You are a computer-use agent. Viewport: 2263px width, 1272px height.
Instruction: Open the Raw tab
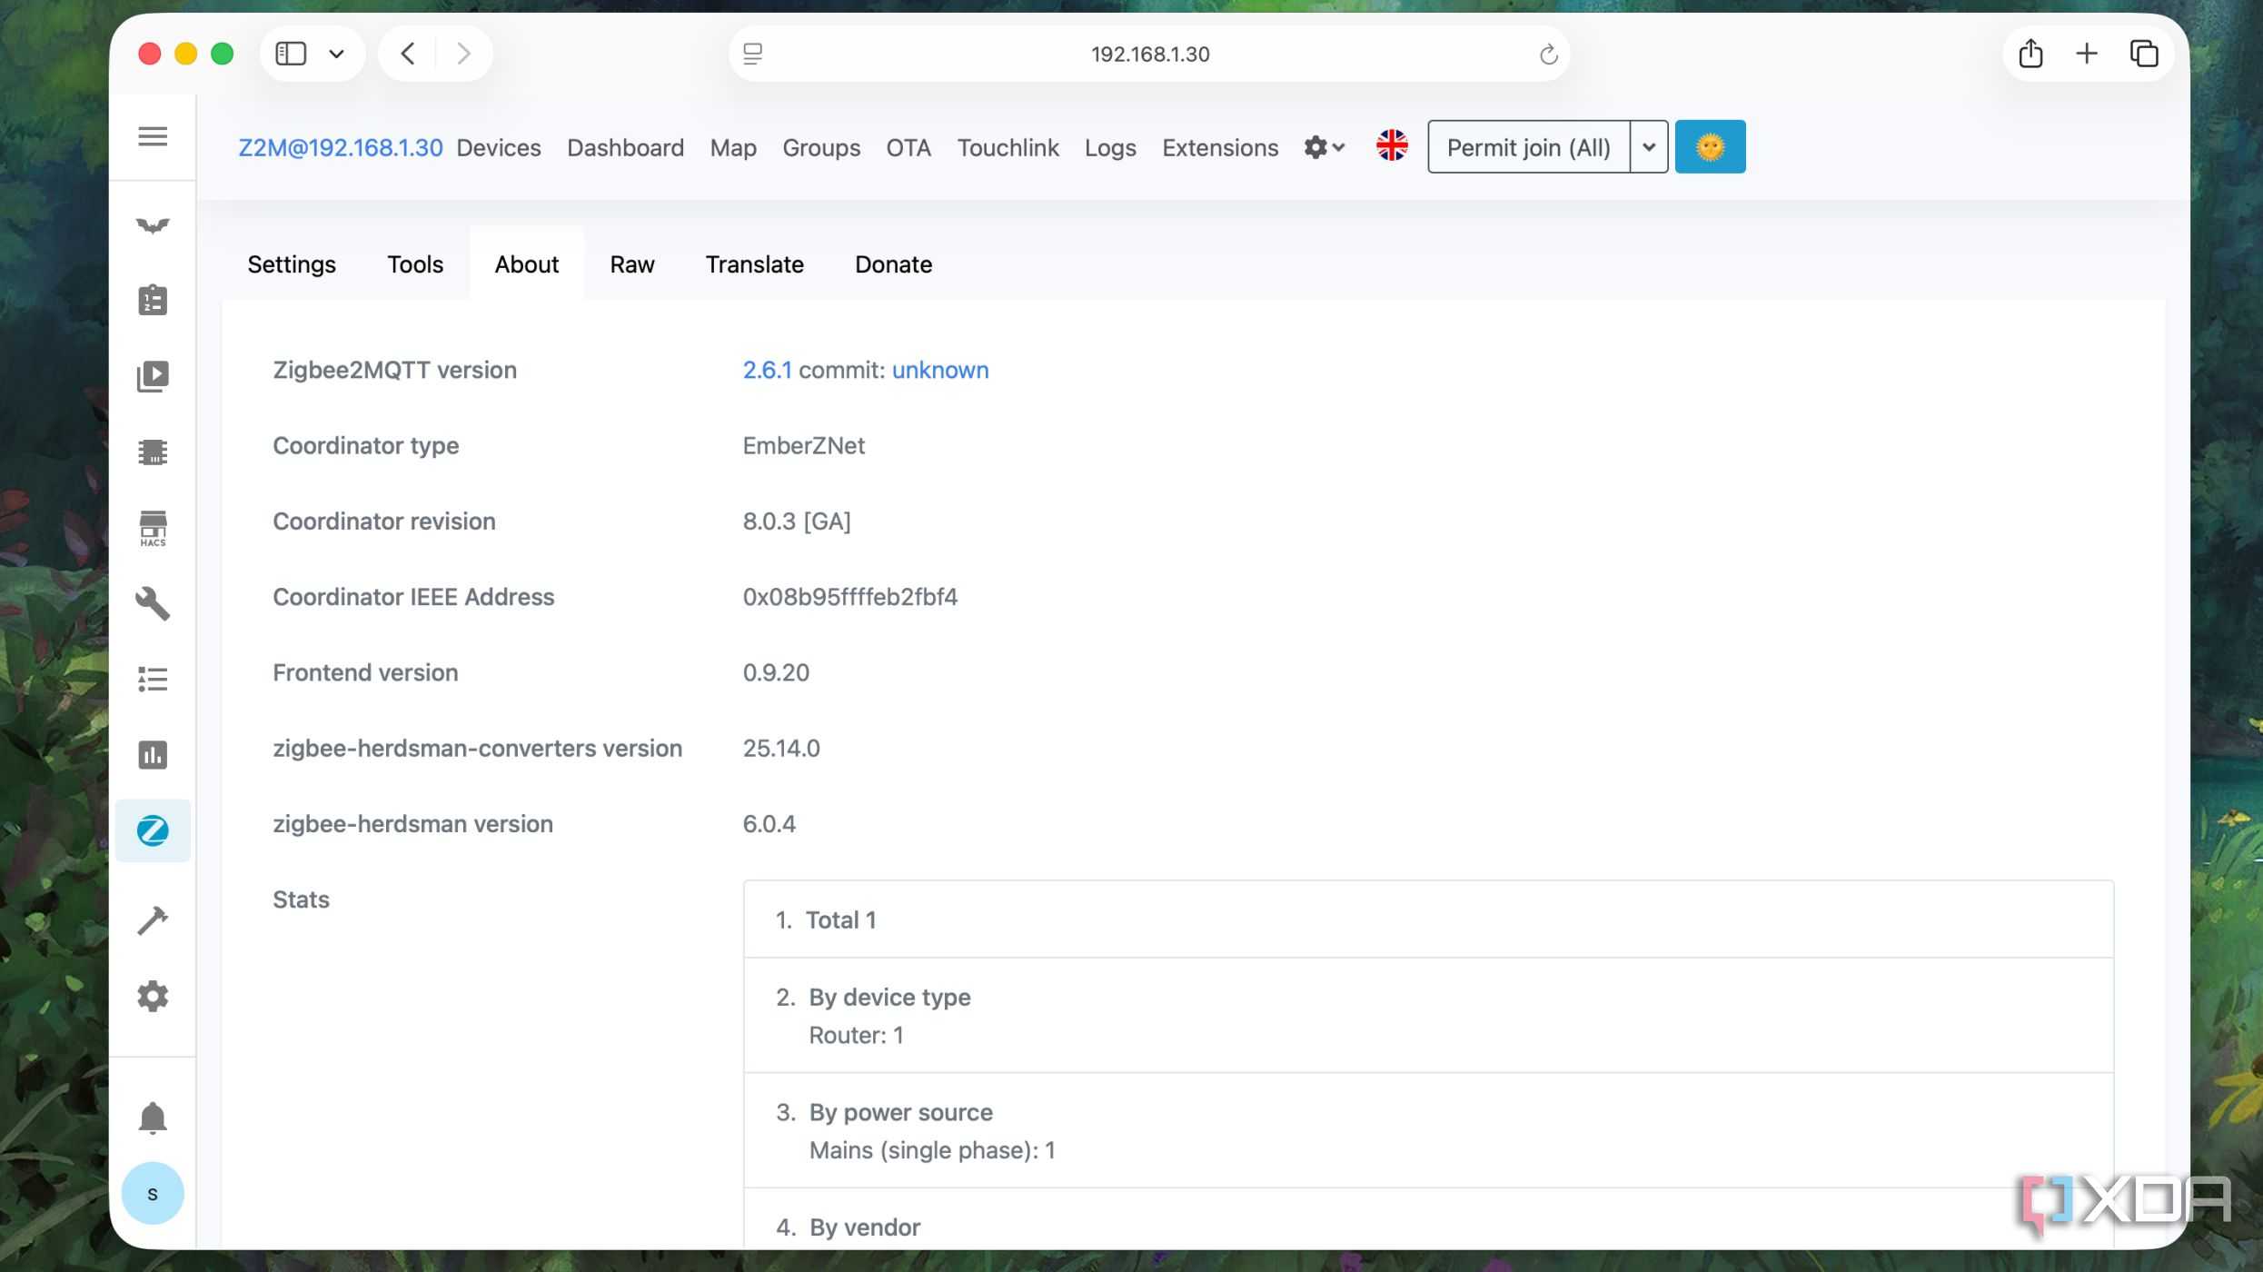coord(632,264)
